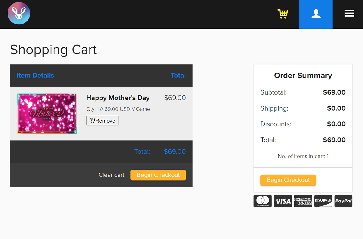Begin Checkout from the cart table
The height and width of the screenshot is (239, 363).
tap(158, 175)
